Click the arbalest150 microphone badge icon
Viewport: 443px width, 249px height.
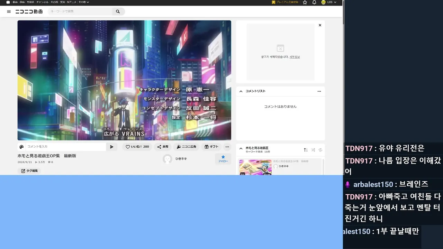pos(347,185)
